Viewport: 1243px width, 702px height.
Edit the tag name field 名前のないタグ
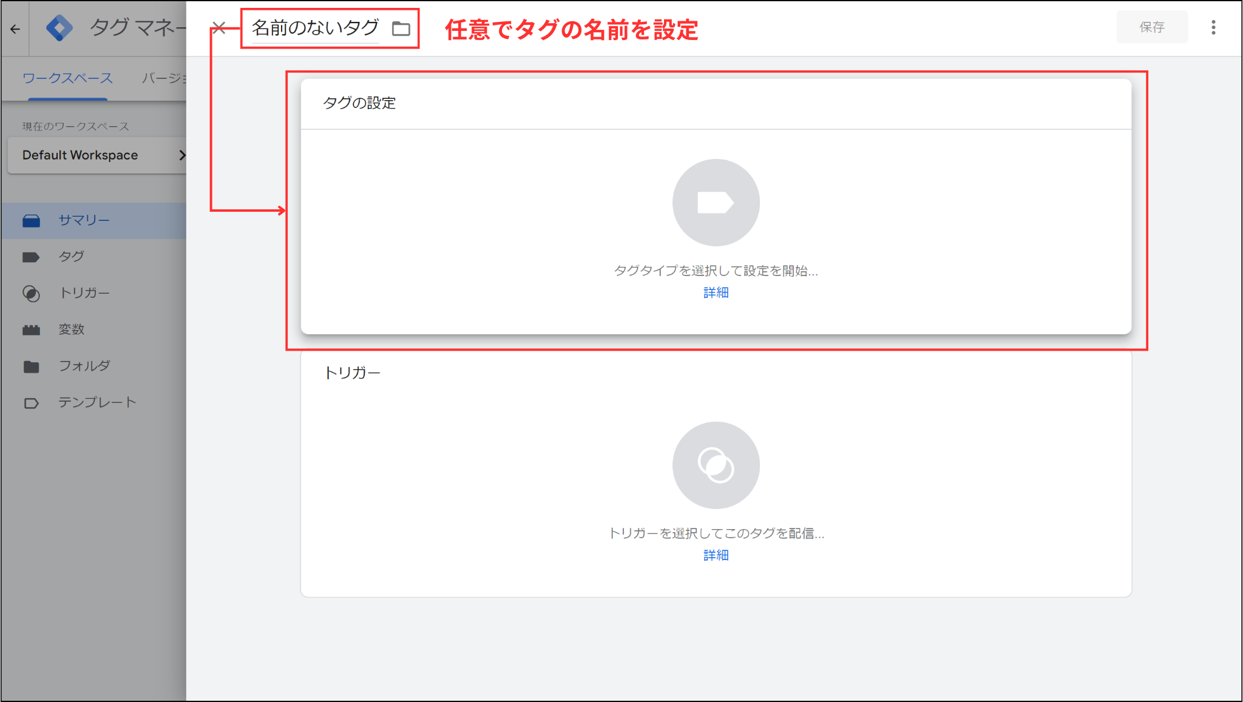(x=316, y=28)
